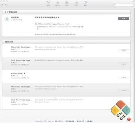
Task: Open the Purchased (已购) tab
Action: tap(76, 4)
